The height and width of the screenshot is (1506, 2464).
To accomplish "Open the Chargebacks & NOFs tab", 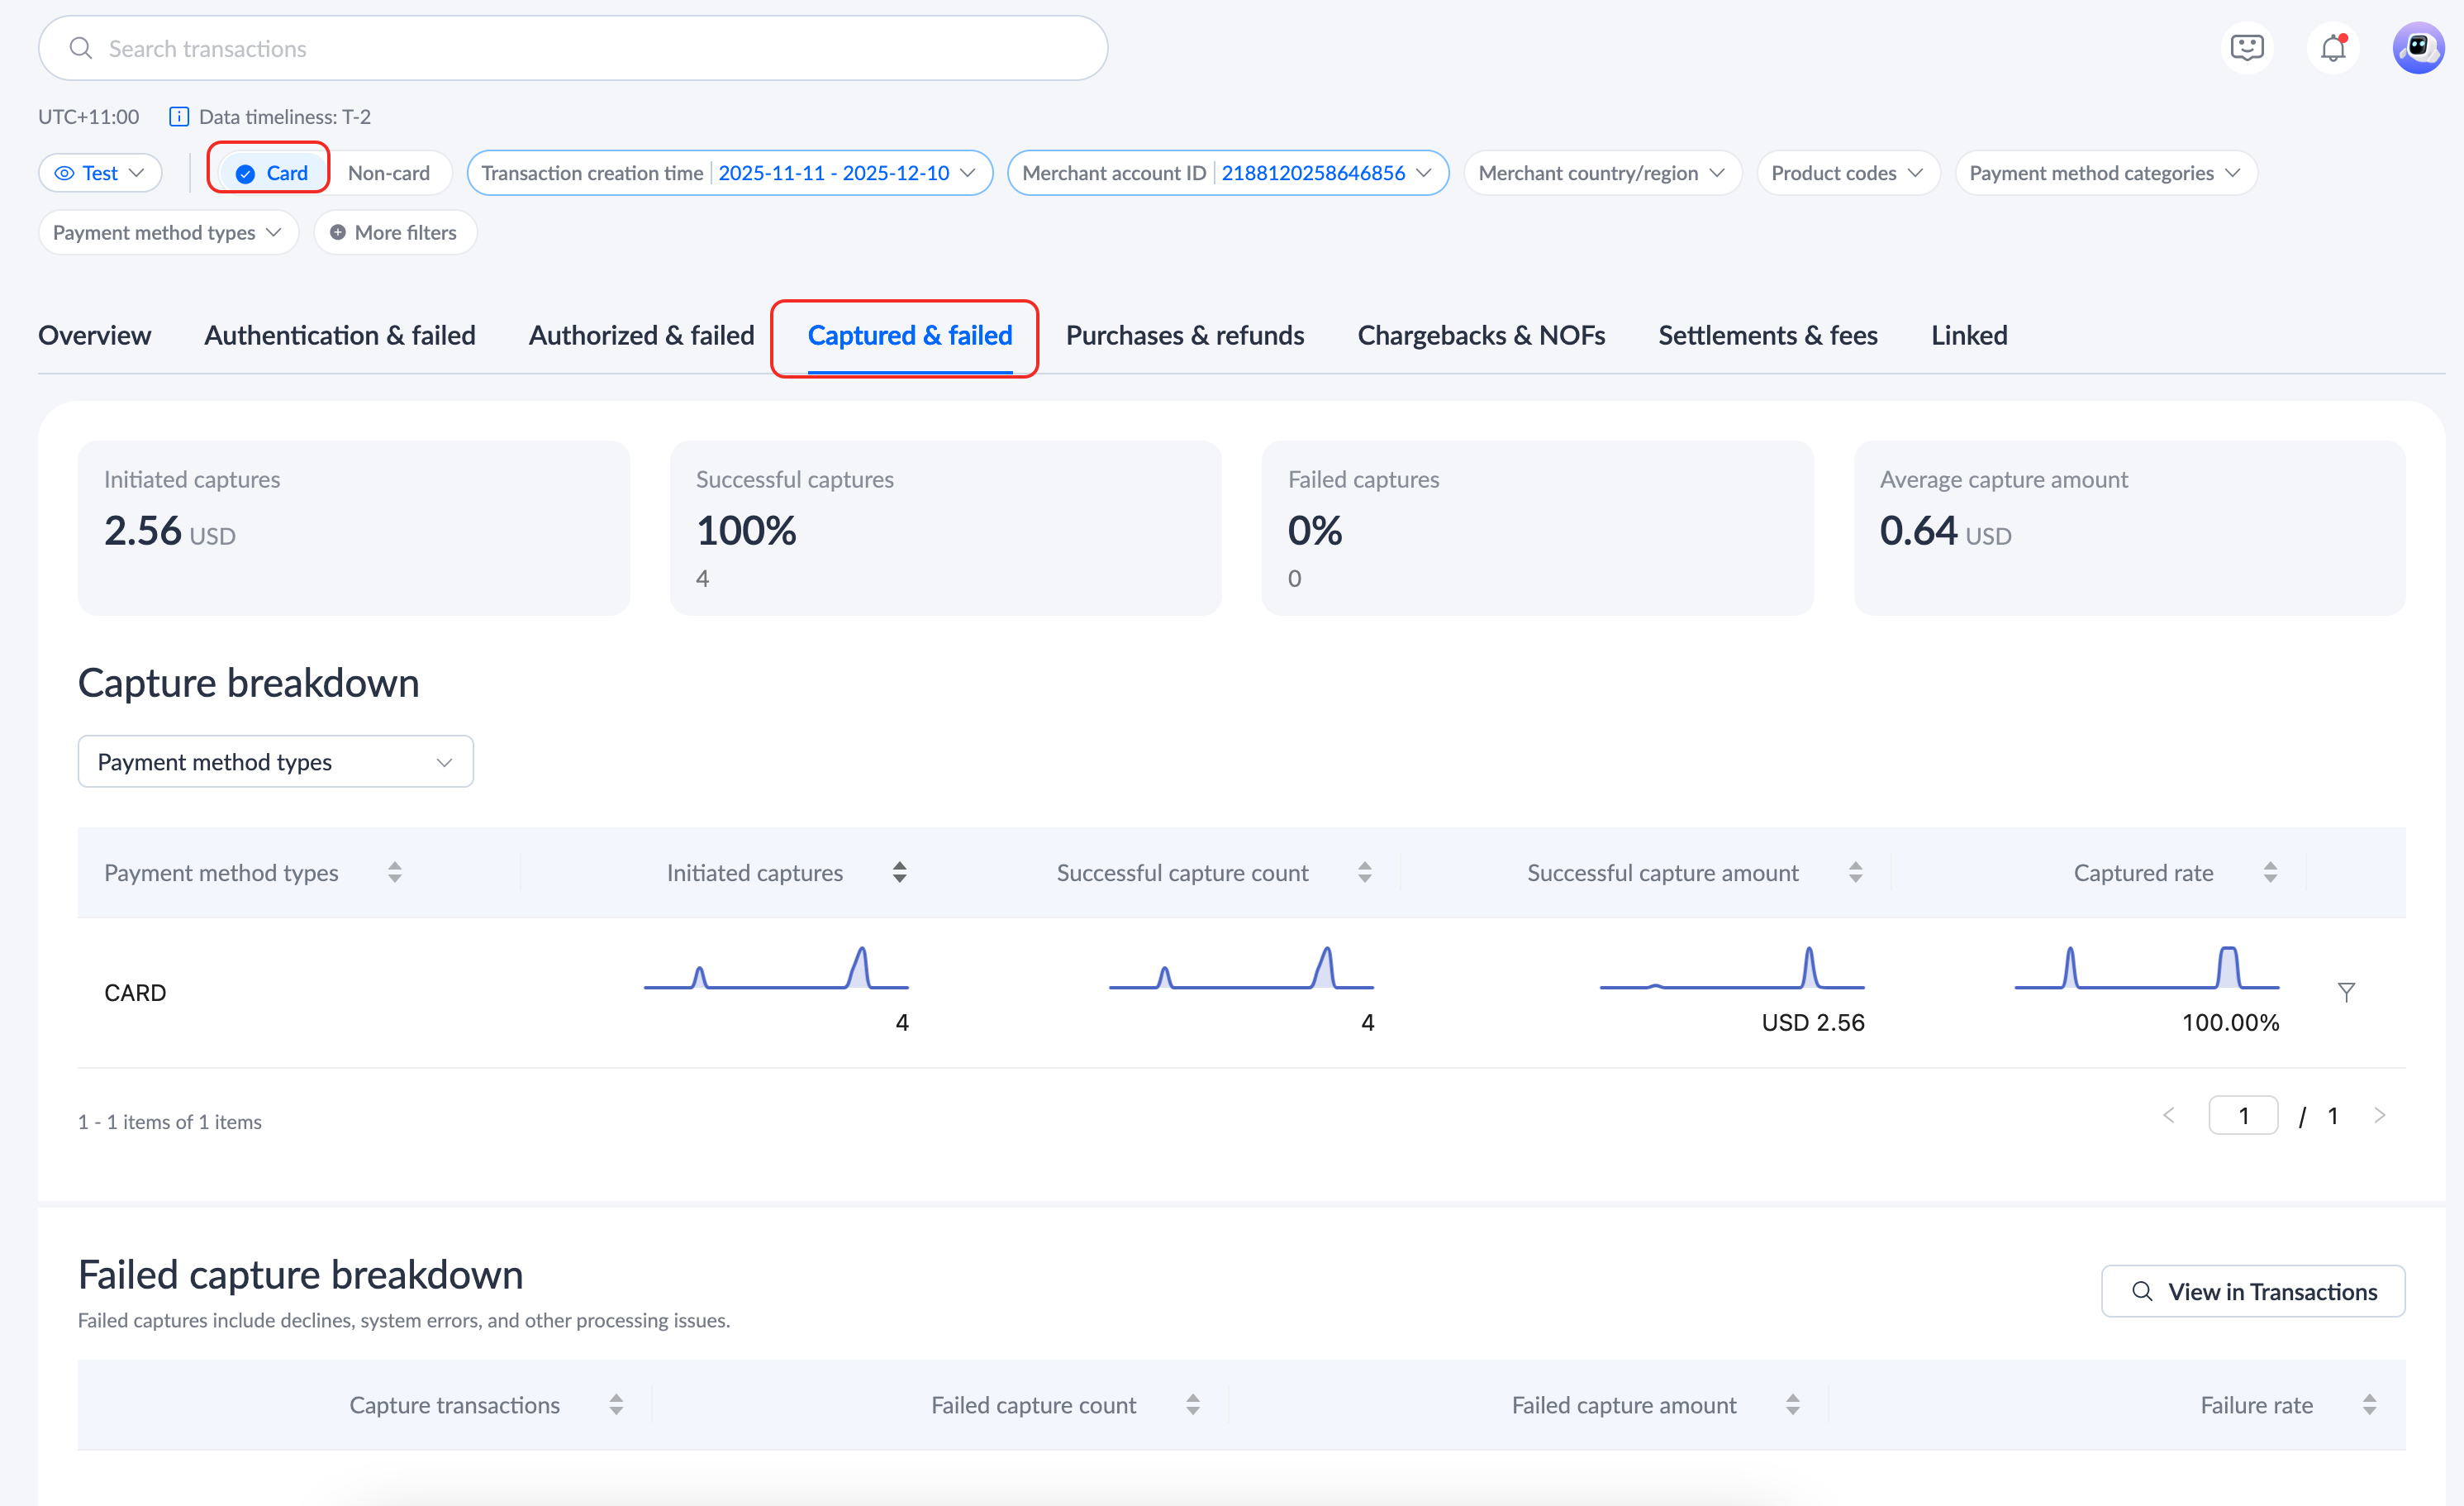I will [x=1480, y=336].
